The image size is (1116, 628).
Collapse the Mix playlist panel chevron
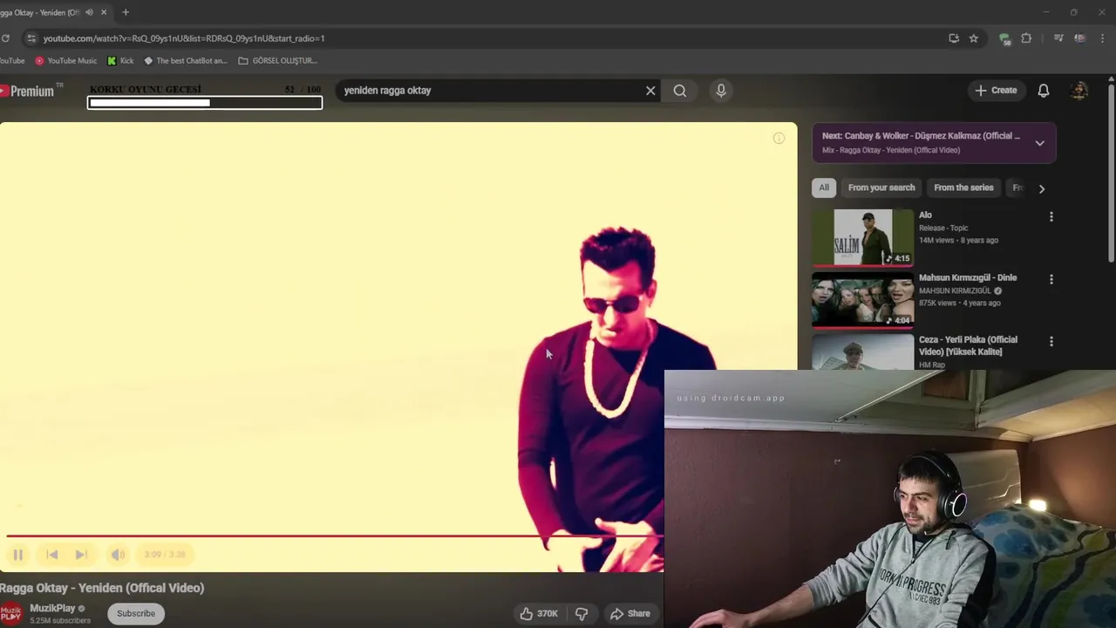click(x=1039, y=143)
